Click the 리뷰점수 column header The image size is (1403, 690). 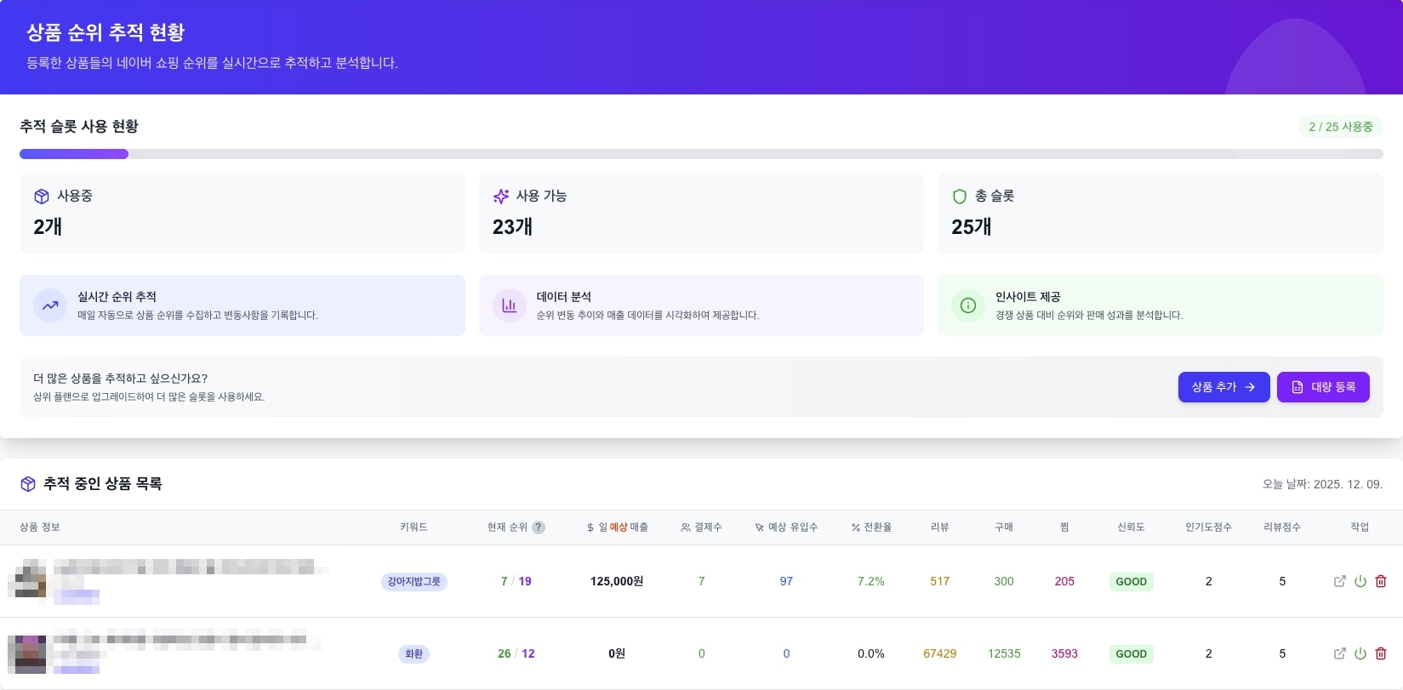(1282, 527)
